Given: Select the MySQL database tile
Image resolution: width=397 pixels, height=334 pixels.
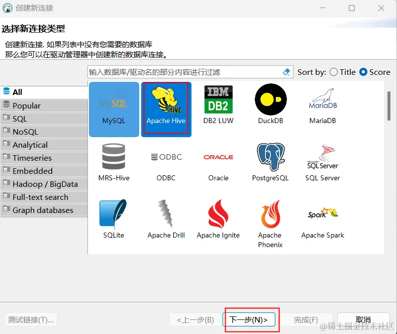Looking at the screenshot, I should (x=114, y=109).
